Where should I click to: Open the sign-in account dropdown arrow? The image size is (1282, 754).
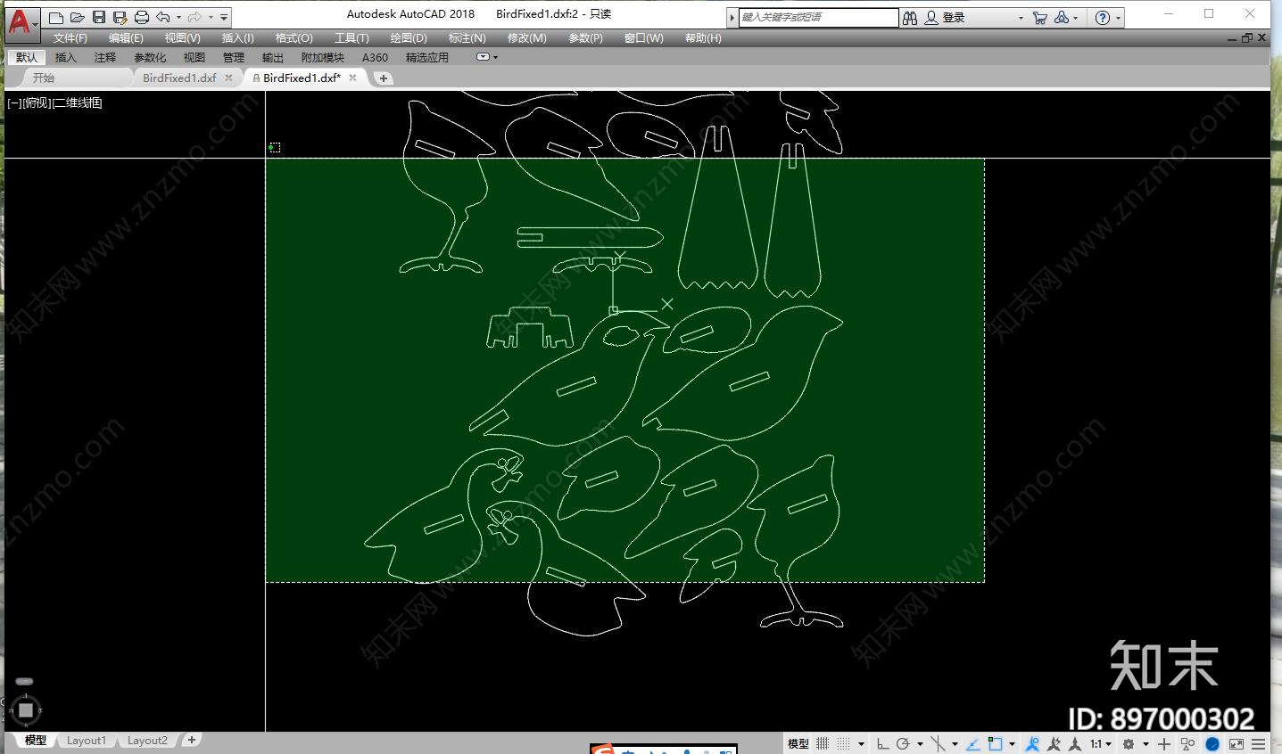[1021, 18]
